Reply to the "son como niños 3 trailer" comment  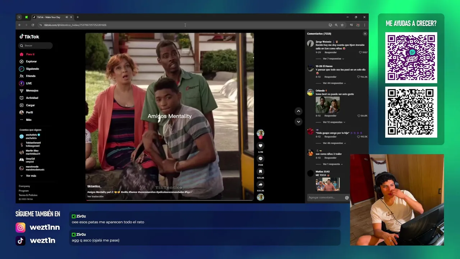pyautogui.click(x=330, y=158)
